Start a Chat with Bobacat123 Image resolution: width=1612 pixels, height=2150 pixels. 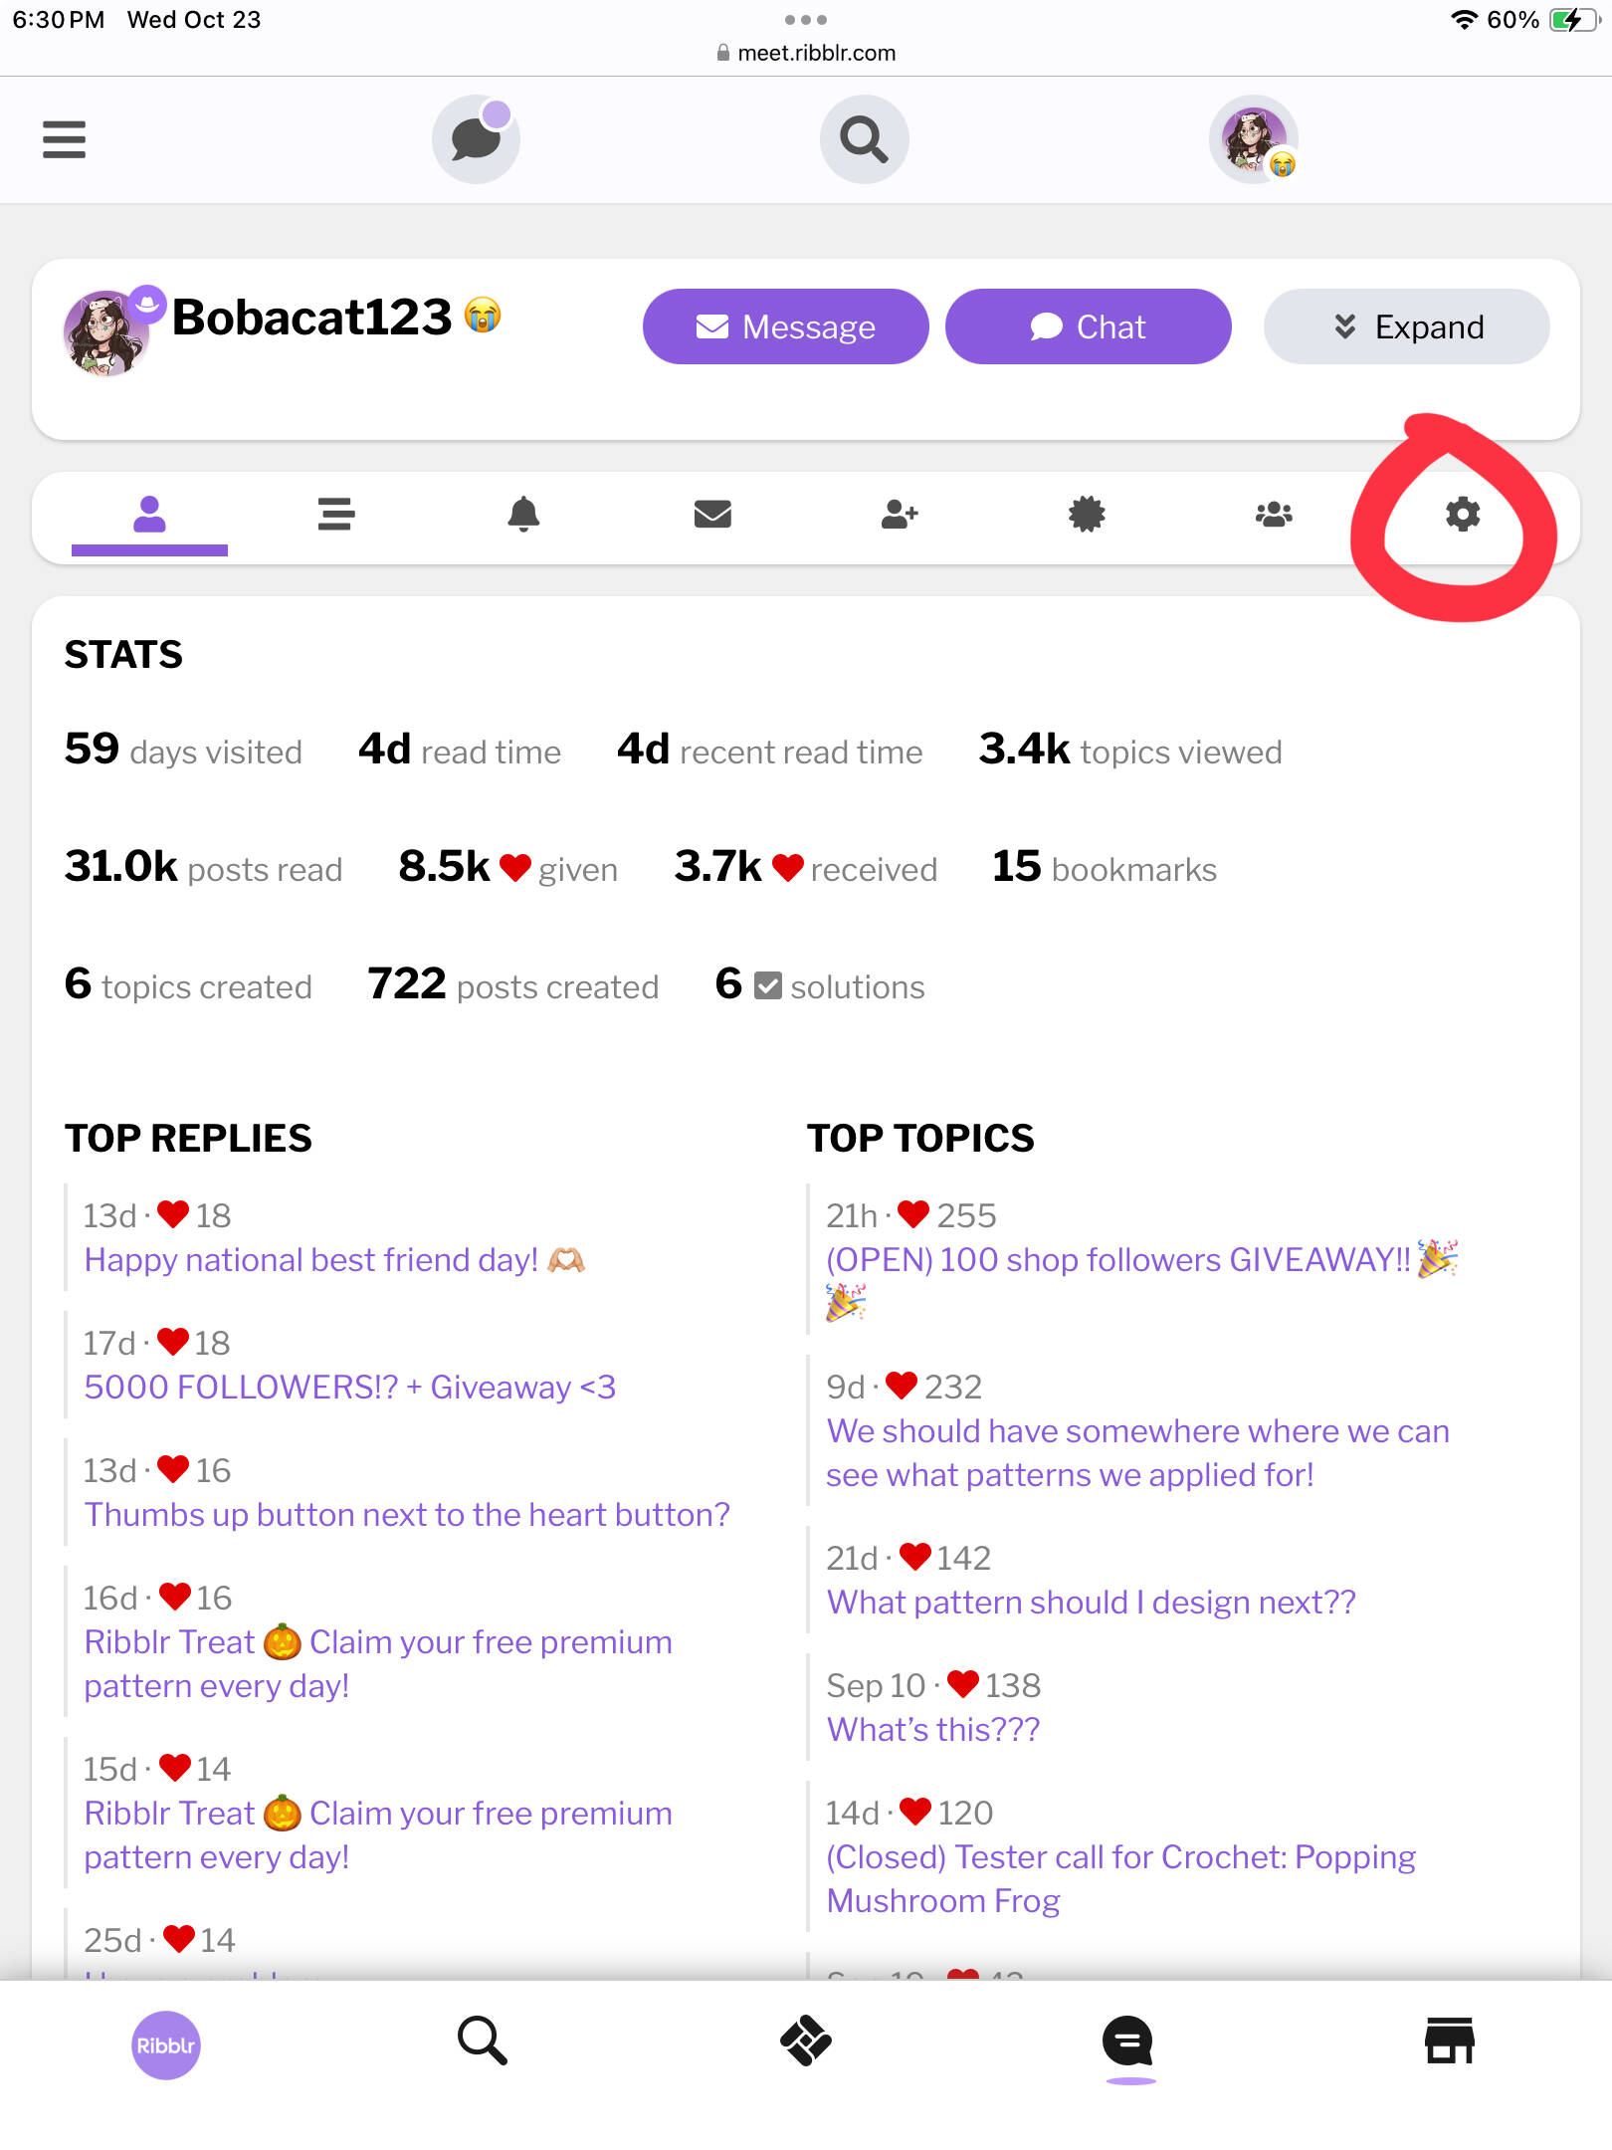pyautogui.click(x=1089, y=326)
